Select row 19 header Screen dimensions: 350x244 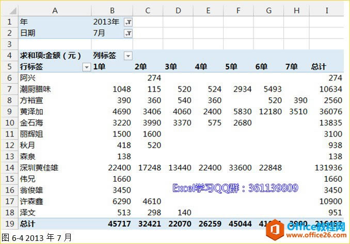click(10, 224)
